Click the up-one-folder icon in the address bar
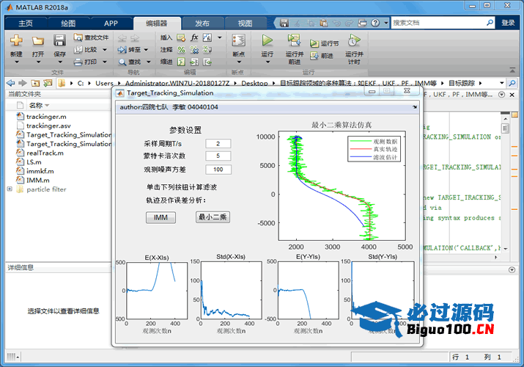524x367 pixels. (x=35, y=83)
